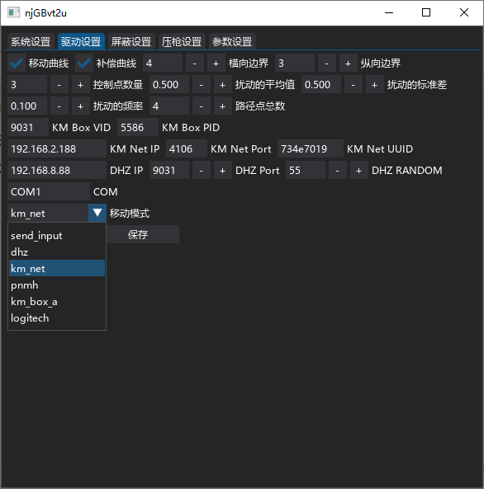Click the 扰动的标准差 value field
484x489 pixels.
pos(321,84)
